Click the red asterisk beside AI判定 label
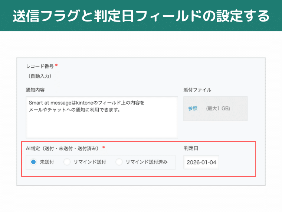 pyautogui.click(x=104, y=148)
